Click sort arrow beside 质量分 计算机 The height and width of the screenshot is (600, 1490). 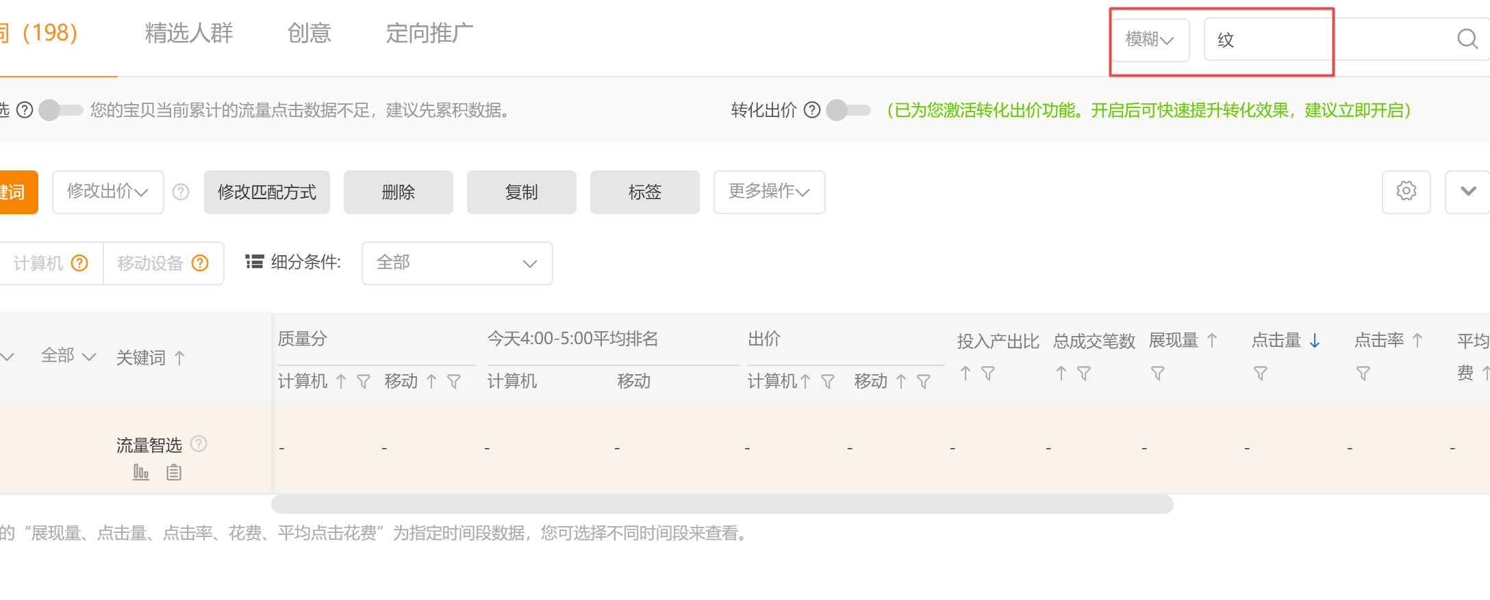pyautogui.click(x=341, y=382)
